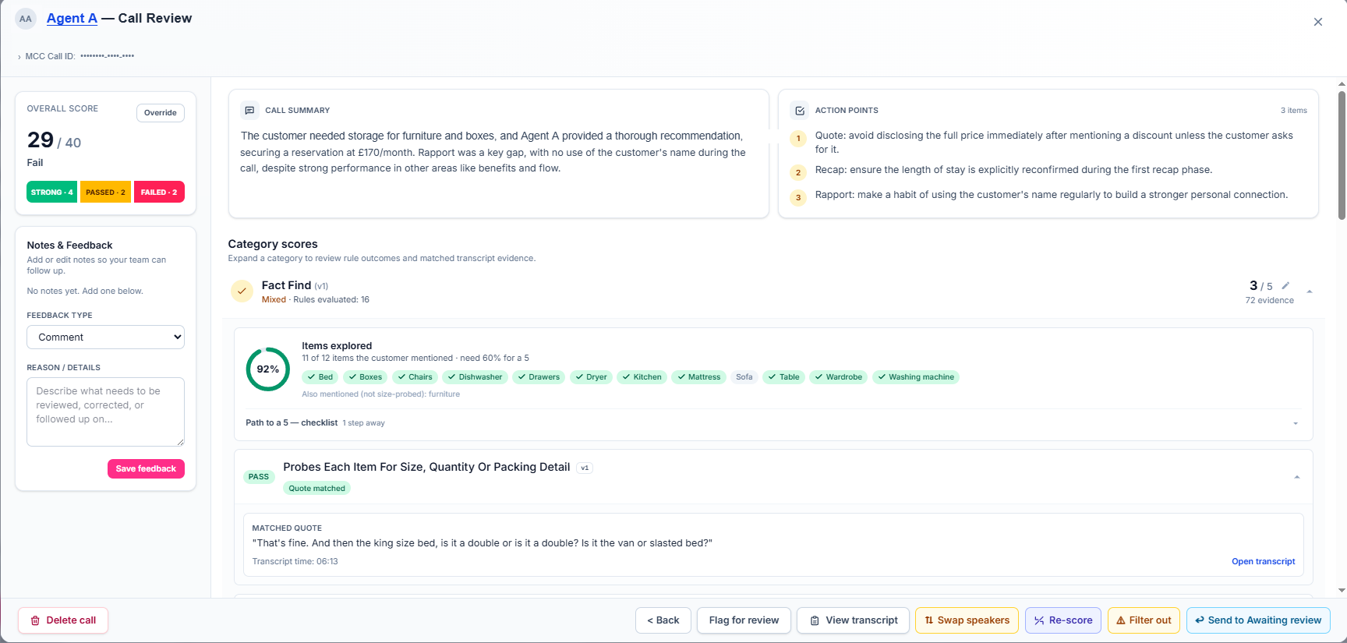1347x643 pixels.
Task: Click the Override score button
Action: [161, 113]
